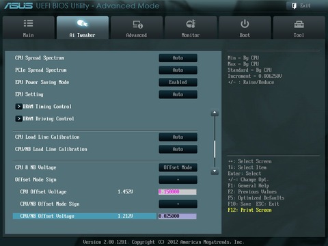Open the Tool tab
328x246 pixels.
[299, 28]
